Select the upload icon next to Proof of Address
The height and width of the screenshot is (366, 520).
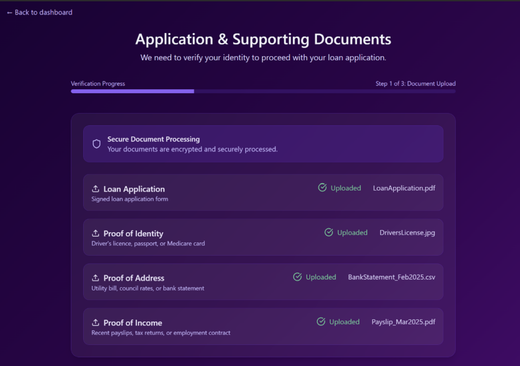[96, 277]
